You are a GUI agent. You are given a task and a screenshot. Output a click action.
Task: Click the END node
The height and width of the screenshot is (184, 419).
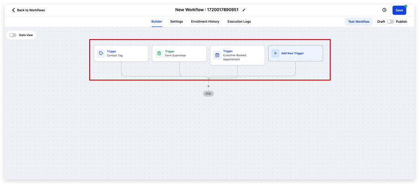point(209,94)
